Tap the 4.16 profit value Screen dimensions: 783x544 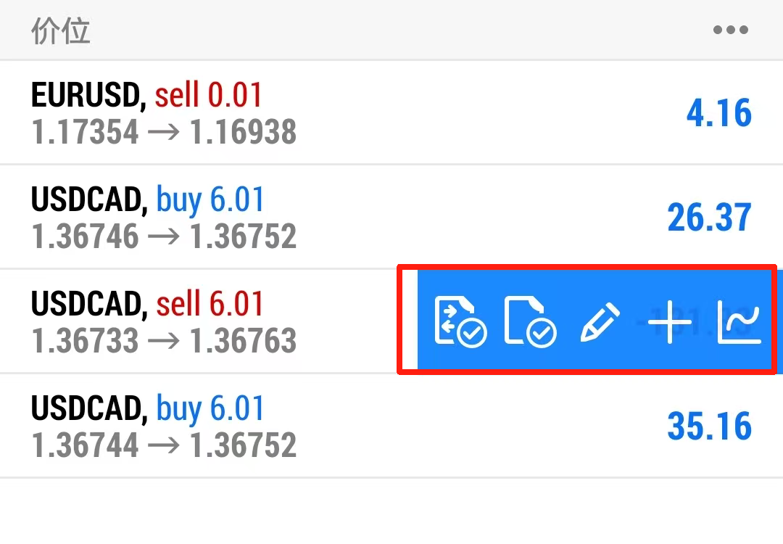point(719,113)
